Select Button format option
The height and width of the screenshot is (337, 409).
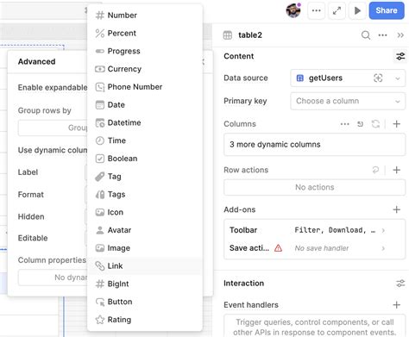pyautogui.click(x=145, y=302)
